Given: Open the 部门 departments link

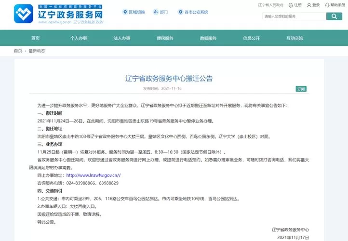Looking at the screenshot, I should [x=164, y=12].
